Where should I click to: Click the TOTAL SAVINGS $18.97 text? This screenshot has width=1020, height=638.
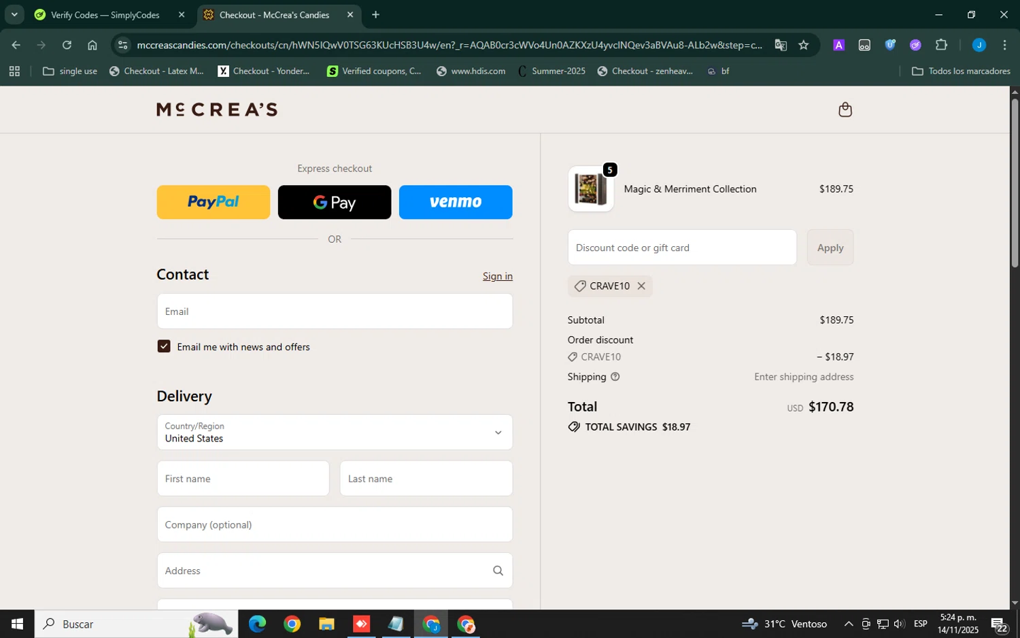638,427
